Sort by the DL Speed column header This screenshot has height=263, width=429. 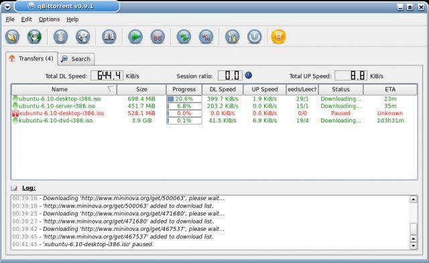pos(223,89)
